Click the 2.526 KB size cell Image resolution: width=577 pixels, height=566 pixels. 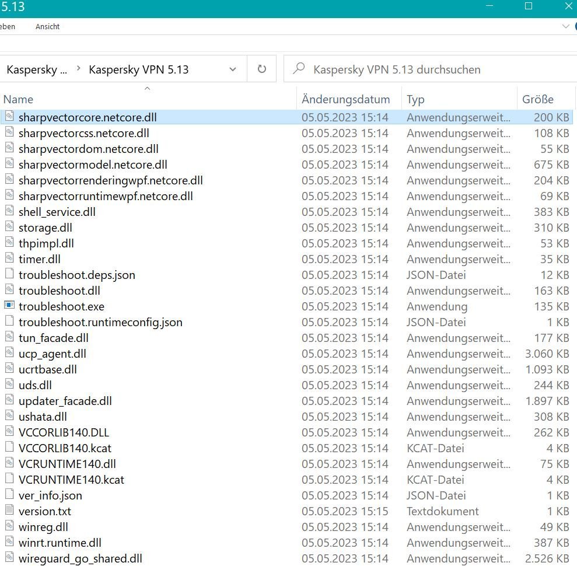(547, 558)
